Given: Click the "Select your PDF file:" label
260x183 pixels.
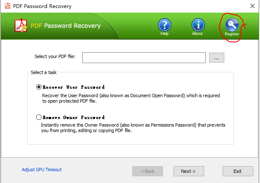Looking at the screenshot, I should coord(55,56).
